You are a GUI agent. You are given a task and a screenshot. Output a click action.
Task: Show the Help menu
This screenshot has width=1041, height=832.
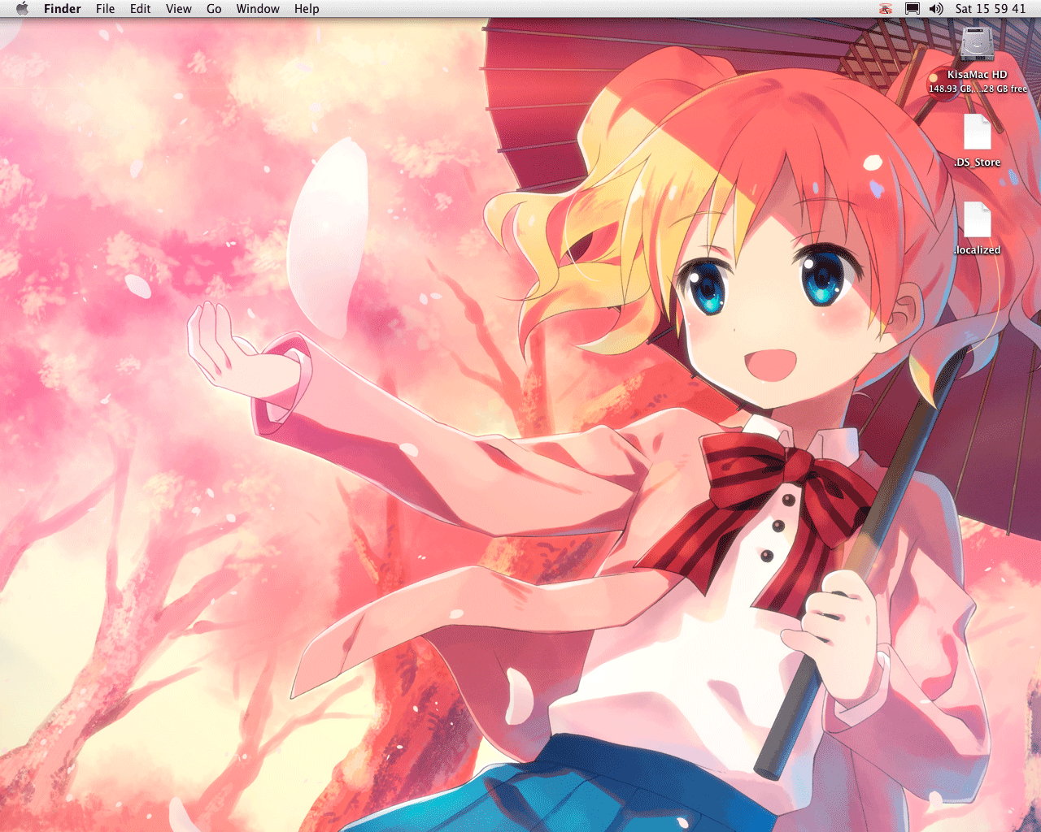tap(307, 9)
